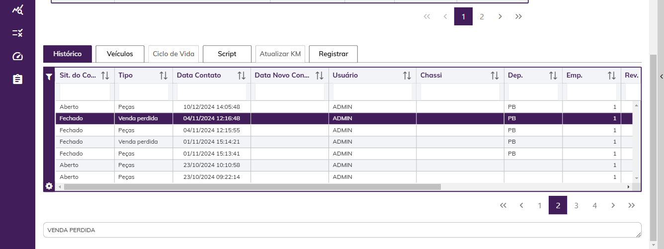Viewport: 664px width, 249px height.
Task: Open the Script tab
Action: 227,54
